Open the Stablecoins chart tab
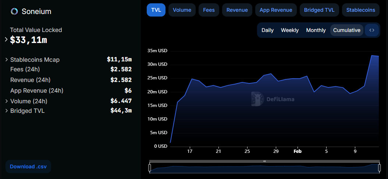Screen dimensions: 388x179 pos(360,10)
